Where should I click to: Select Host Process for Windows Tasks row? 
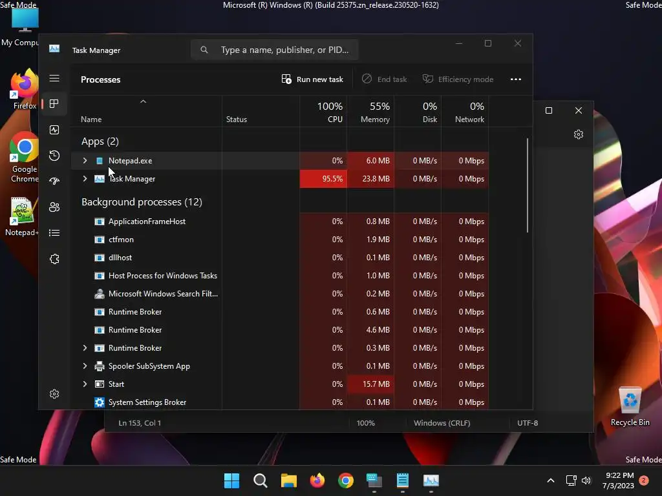pos(279,276)
